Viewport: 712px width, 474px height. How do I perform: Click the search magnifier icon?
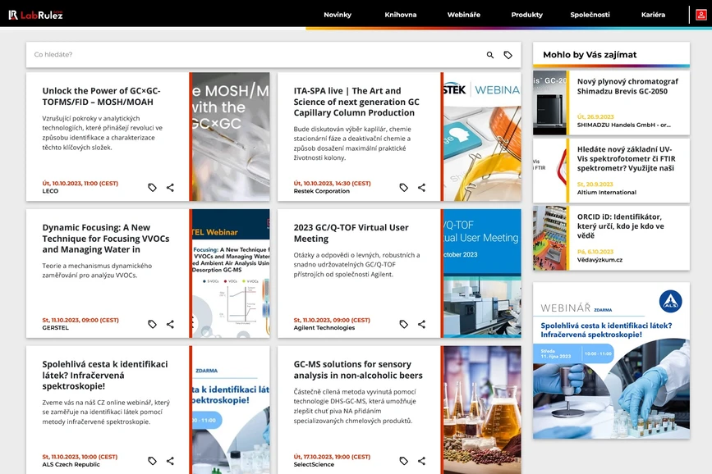point(490,55)
